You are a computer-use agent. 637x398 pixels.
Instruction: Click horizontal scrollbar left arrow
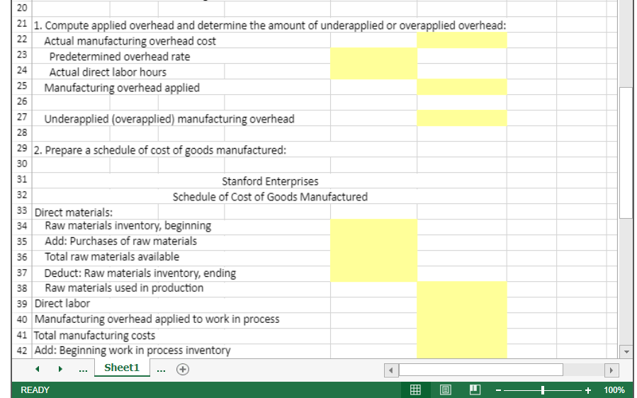391,370
